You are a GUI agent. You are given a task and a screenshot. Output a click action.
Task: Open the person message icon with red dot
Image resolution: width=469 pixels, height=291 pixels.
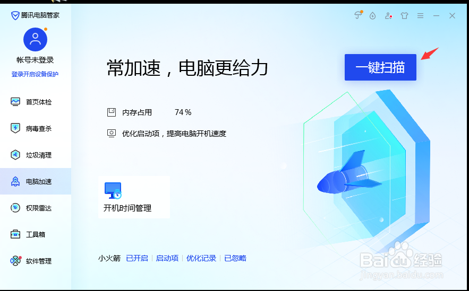point(388,15)
